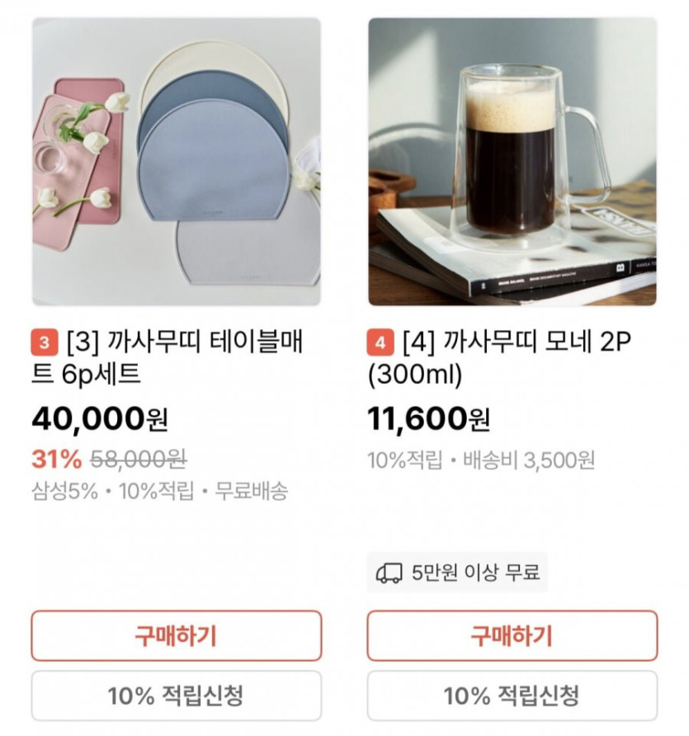Open the 까사무띠 테이블매트 6p세트 title

pos(173,357)
